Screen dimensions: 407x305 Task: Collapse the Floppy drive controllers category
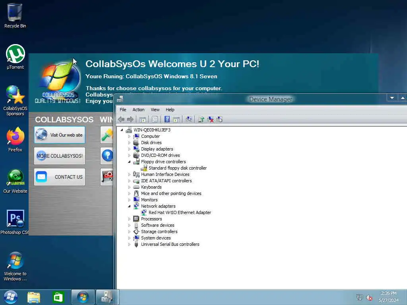coord(129,162)
